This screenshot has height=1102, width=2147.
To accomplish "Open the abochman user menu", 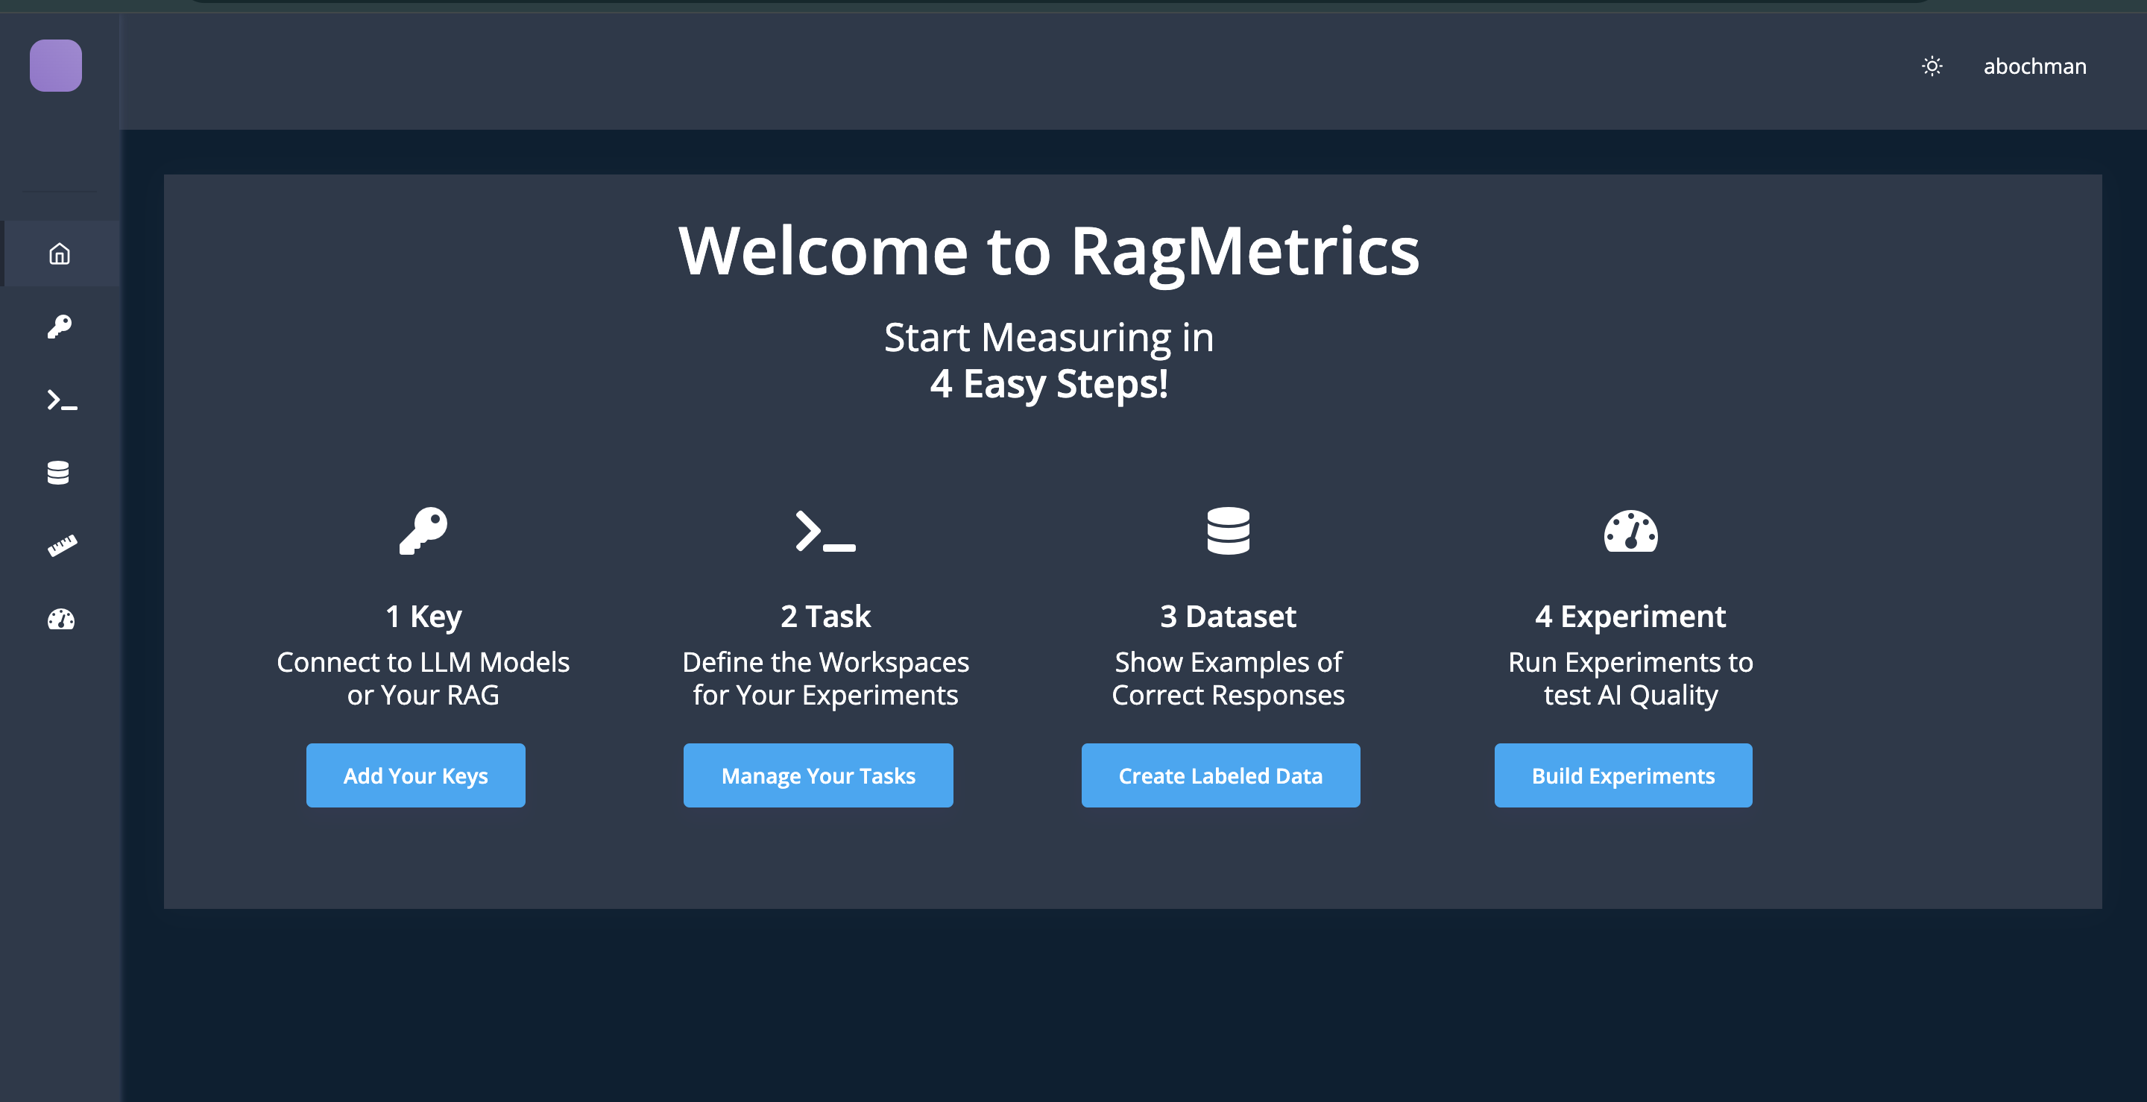I will [x=2034, y=66].
